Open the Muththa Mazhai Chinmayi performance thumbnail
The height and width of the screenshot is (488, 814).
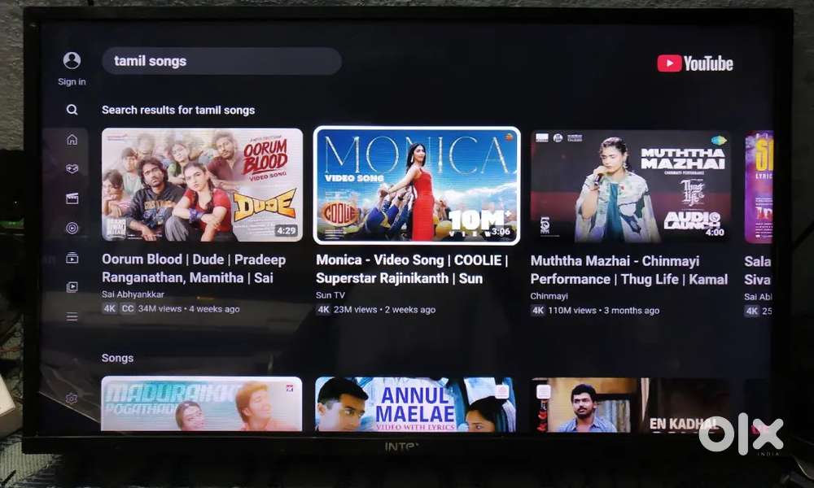tap(630, 186)
